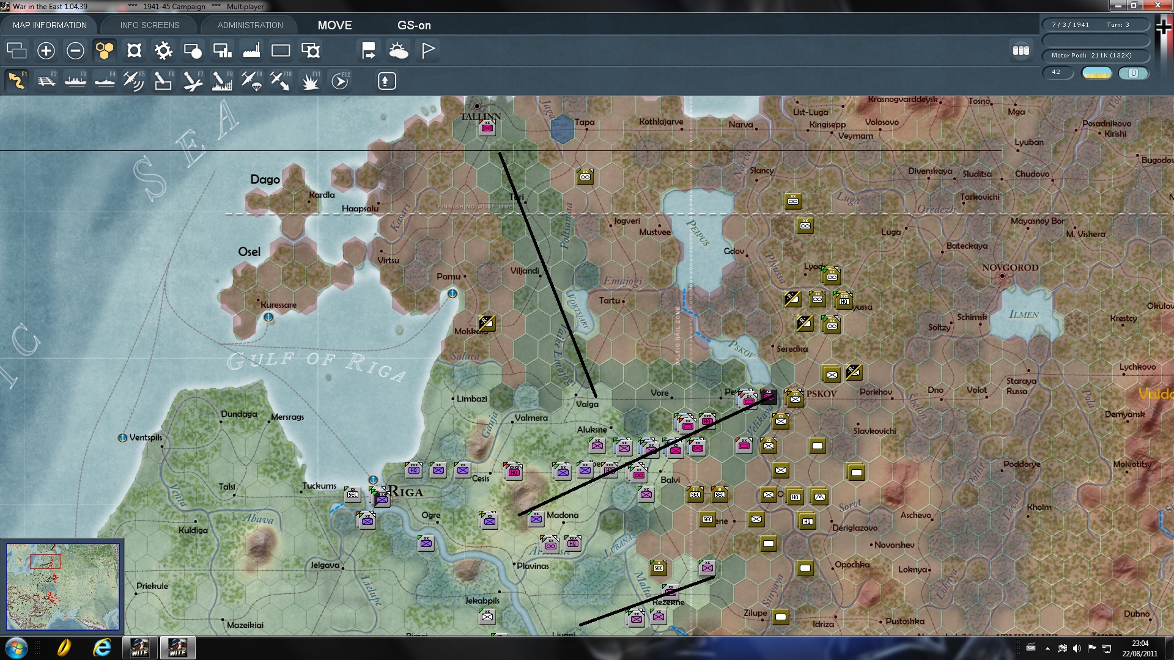Switch to Air Recon mode (F5)
This screenshot has width=1174, height=660.
pyautogui.click(x=134, y=81)
